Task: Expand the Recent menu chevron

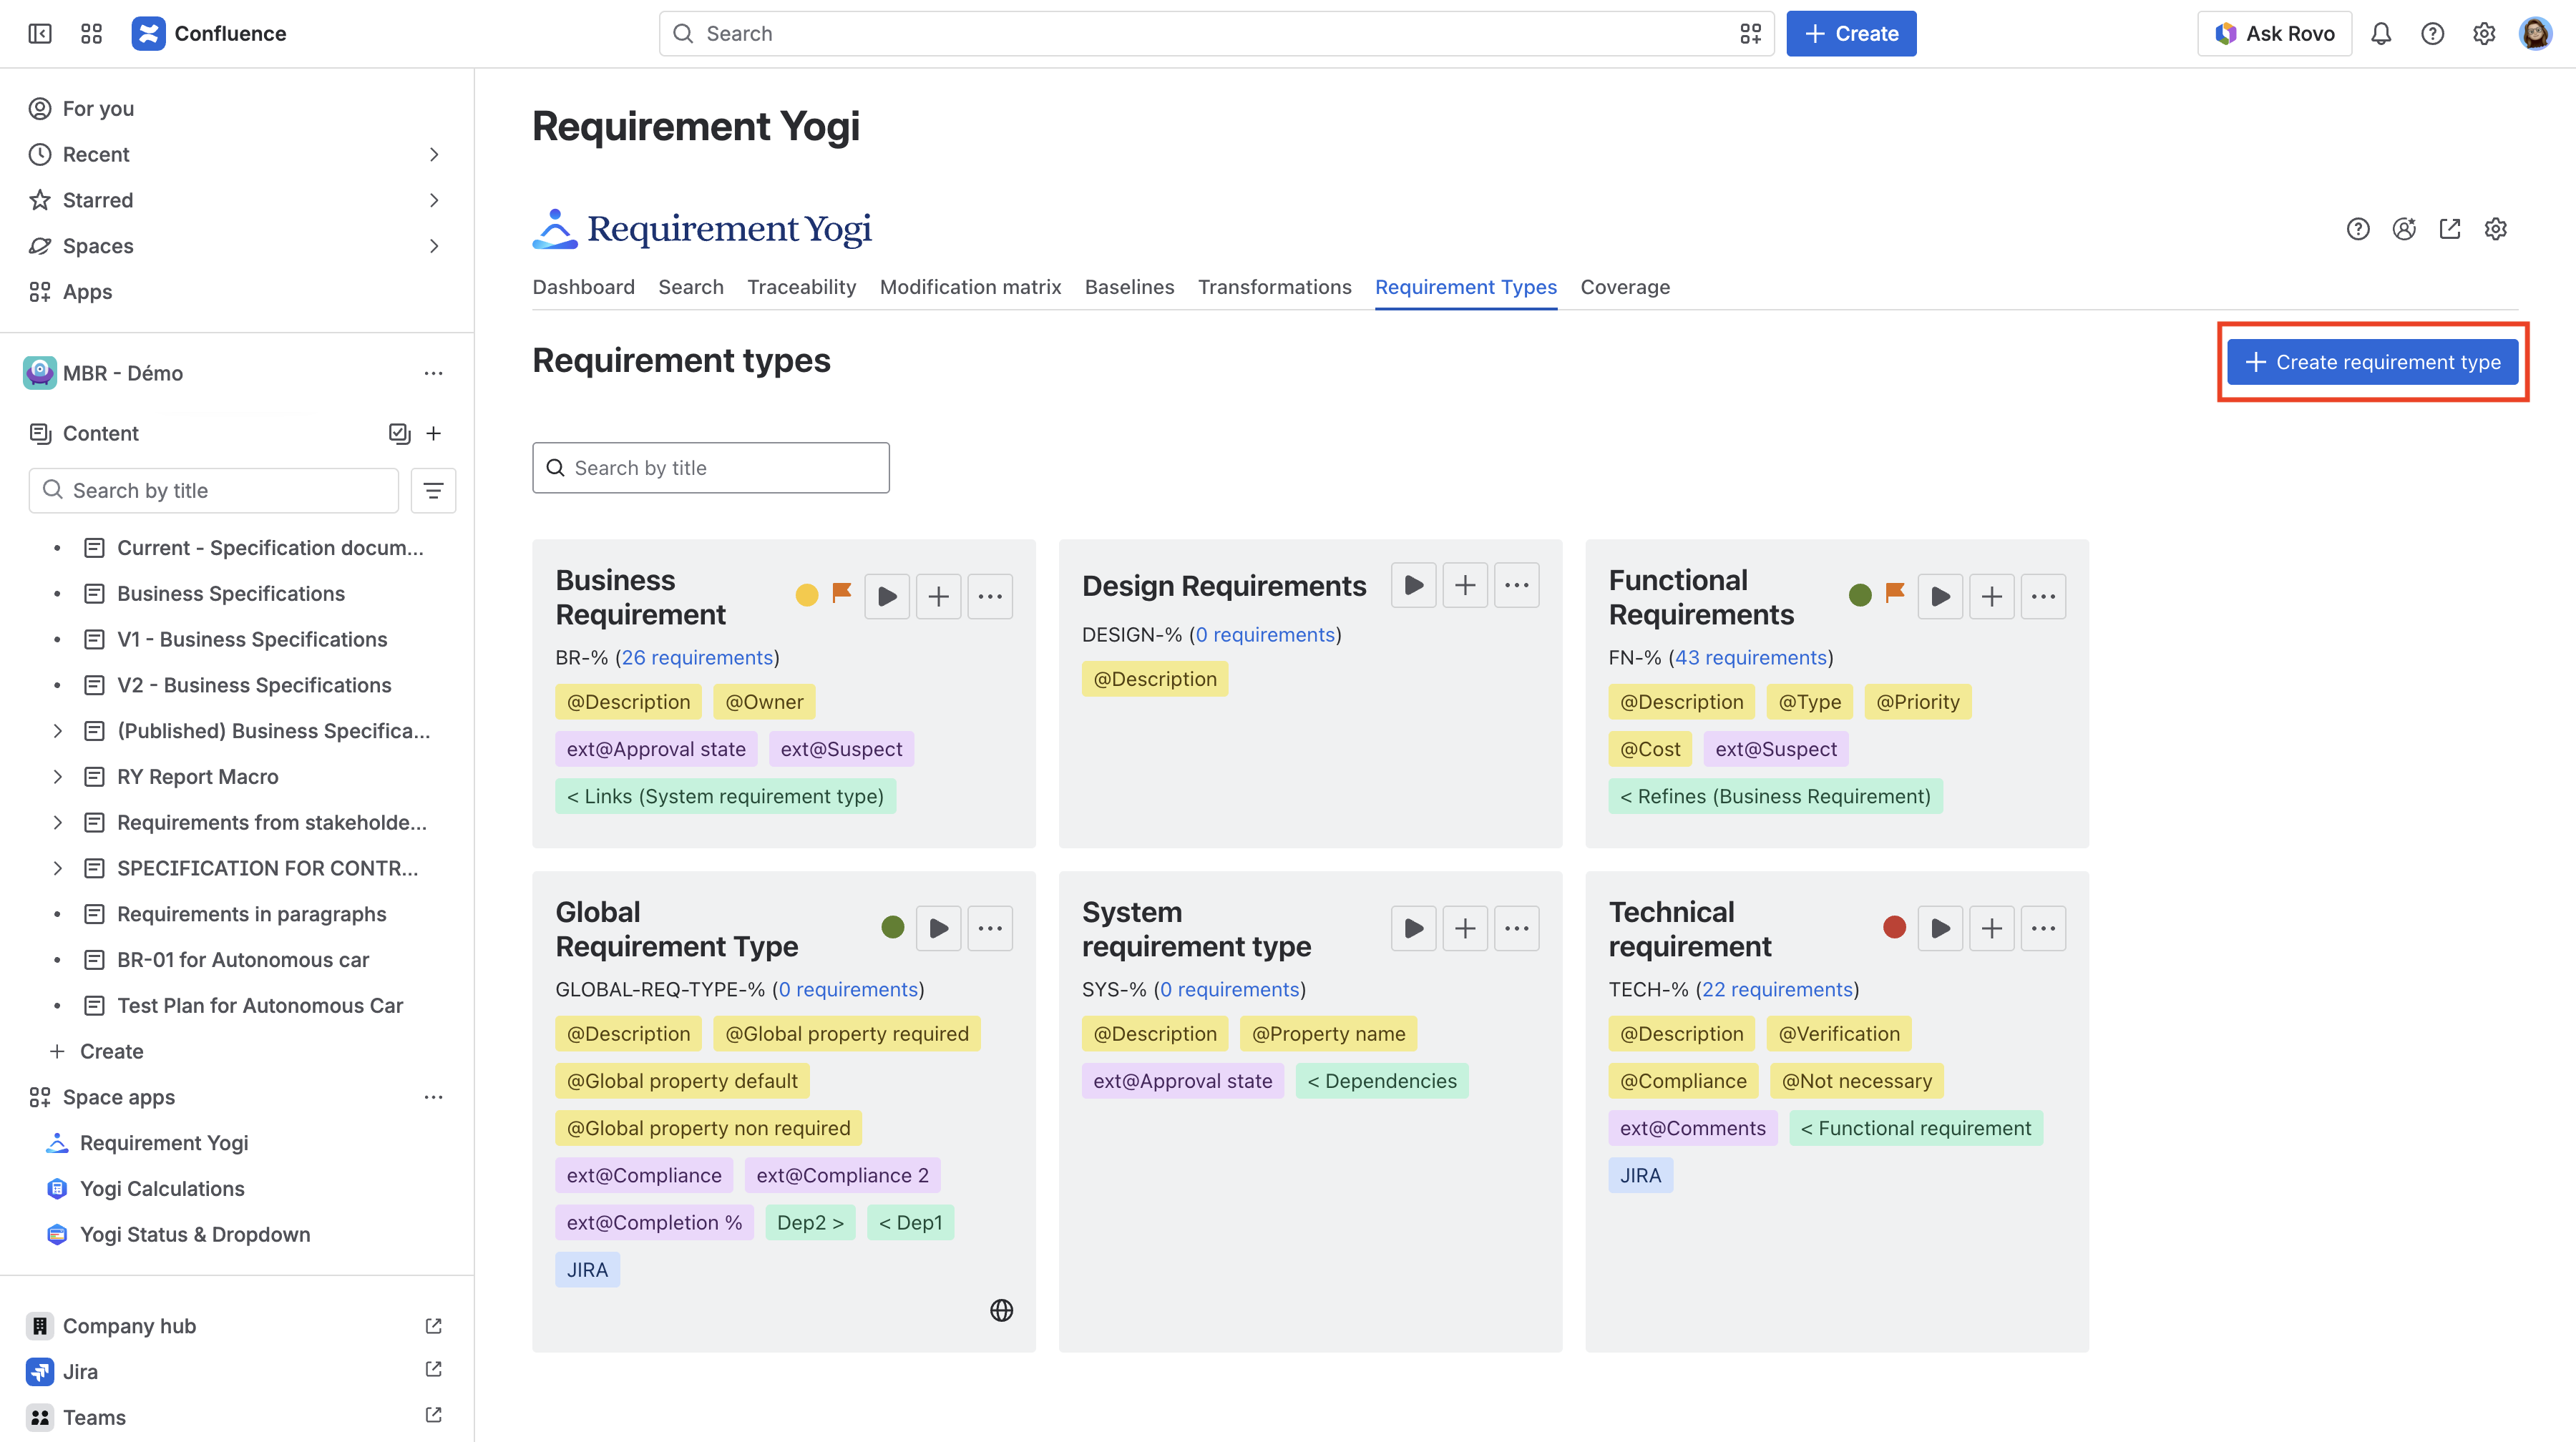Action: (433, 155)
